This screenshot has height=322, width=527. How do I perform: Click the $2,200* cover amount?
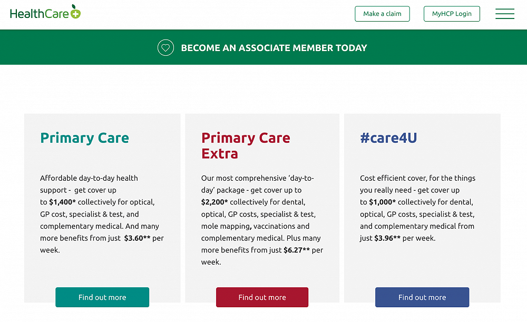[x=214, y=202]
